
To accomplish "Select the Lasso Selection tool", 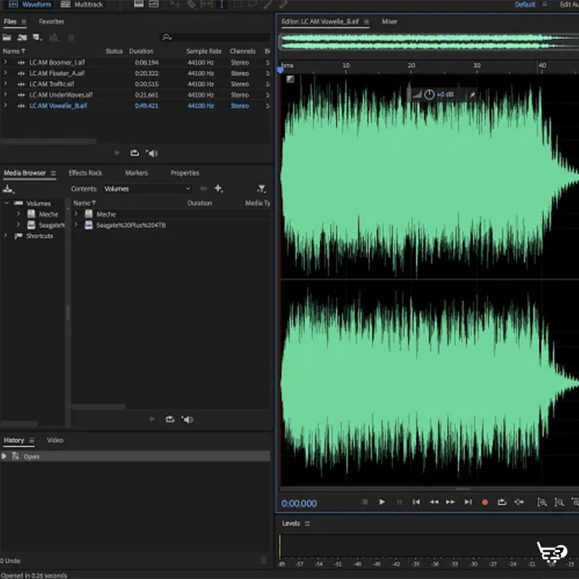I will tap(253, 4).
